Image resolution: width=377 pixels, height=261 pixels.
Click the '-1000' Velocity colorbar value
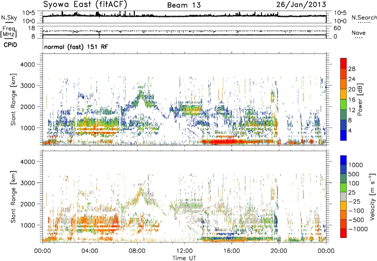pyautogui.click(x=358, y=229)
